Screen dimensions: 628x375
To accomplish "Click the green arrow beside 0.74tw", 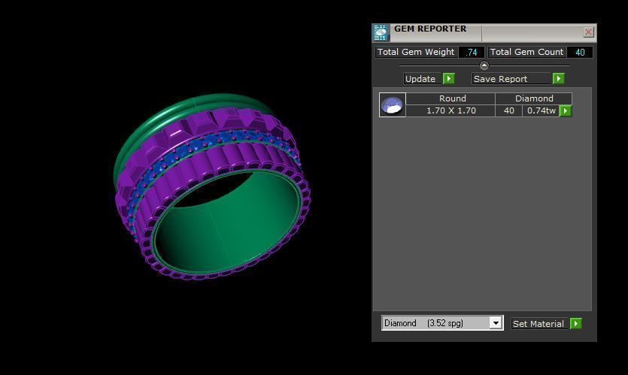I will click(565, 111).
